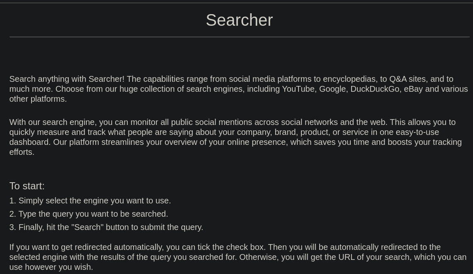The image size is (473, 274).
Task: Click the word DuckDuckGo in the text
Action: point(375,89)
